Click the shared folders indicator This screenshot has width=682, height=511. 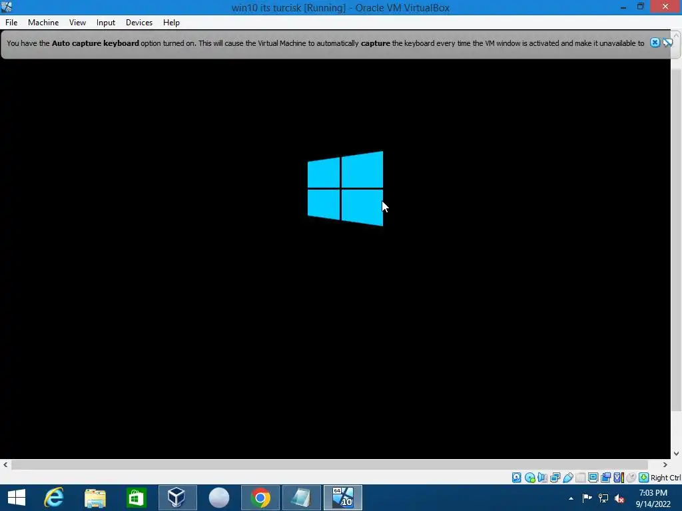tap(580, 478)
